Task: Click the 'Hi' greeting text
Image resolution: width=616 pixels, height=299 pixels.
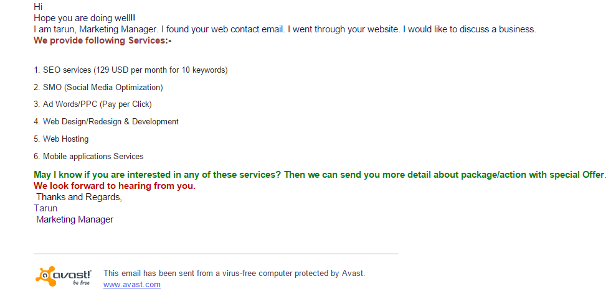Action: click(x=38, y=7)
